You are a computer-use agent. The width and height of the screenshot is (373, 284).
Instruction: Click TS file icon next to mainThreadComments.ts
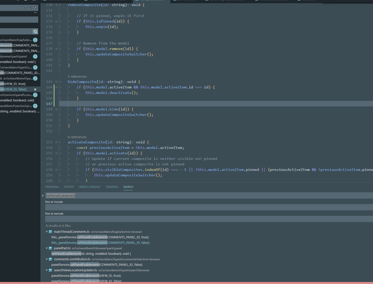point(50,232)
